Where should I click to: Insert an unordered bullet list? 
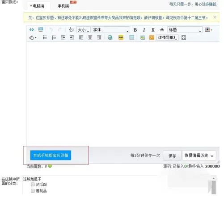coord(45,37)
